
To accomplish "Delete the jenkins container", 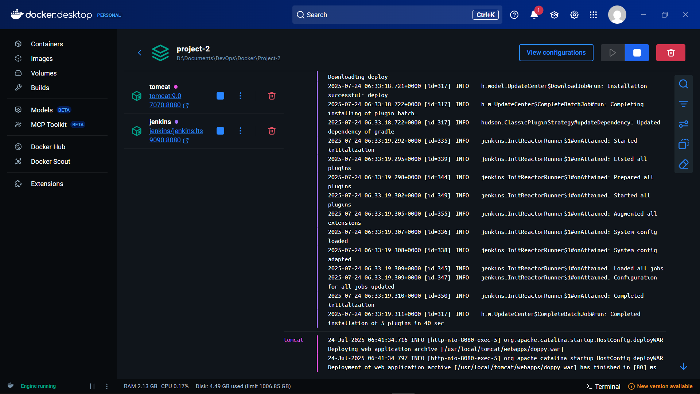I will (272, 131).
